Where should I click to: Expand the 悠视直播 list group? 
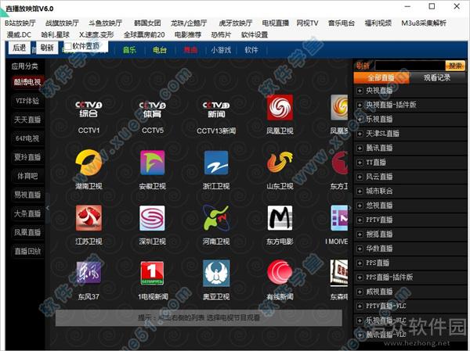[360, 206]
